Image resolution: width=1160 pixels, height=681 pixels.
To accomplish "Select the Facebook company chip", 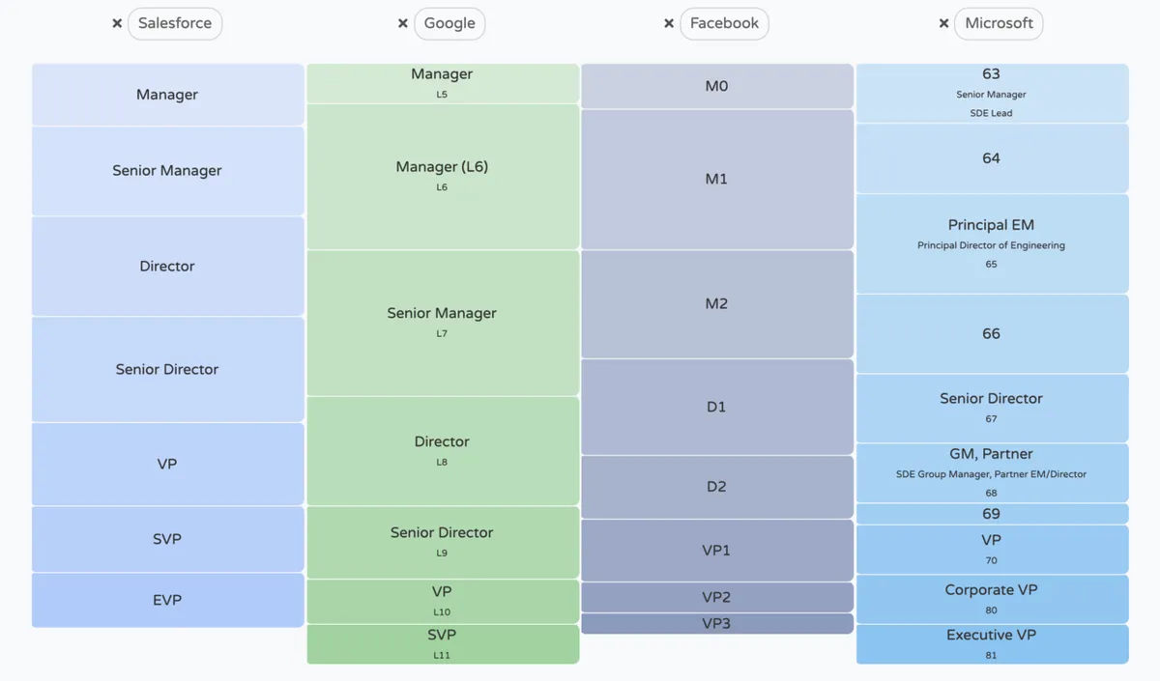I will coord(724,23).
